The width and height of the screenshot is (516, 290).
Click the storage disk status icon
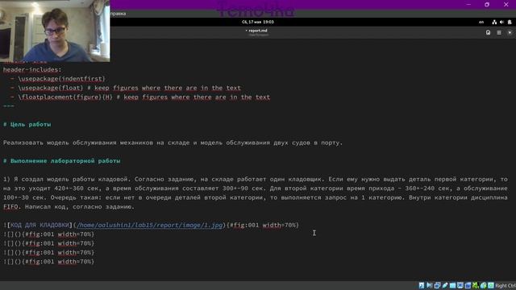pos(422,285)
